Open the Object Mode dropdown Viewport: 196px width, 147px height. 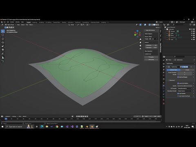pos(10,25)
